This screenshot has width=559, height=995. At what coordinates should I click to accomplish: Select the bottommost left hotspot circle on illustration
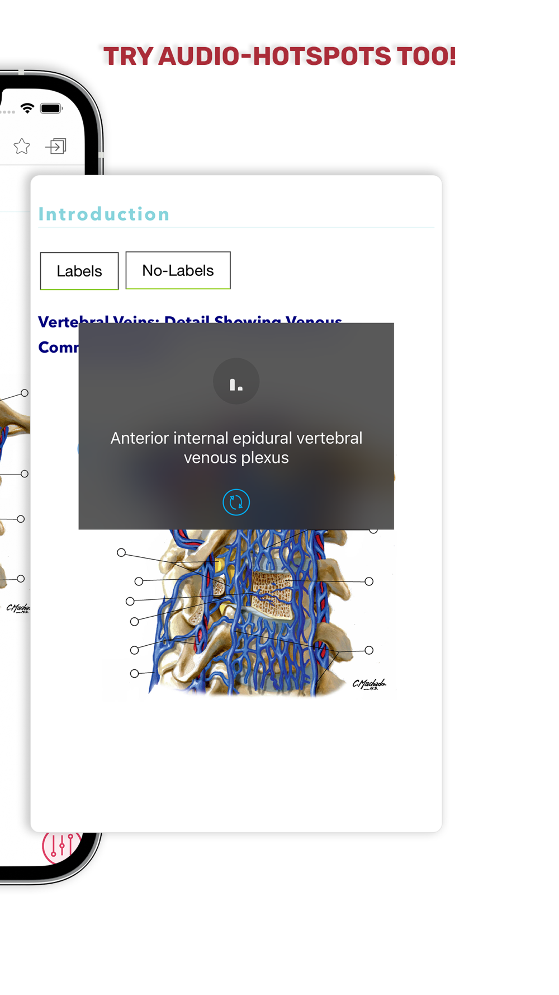(134, 673)
